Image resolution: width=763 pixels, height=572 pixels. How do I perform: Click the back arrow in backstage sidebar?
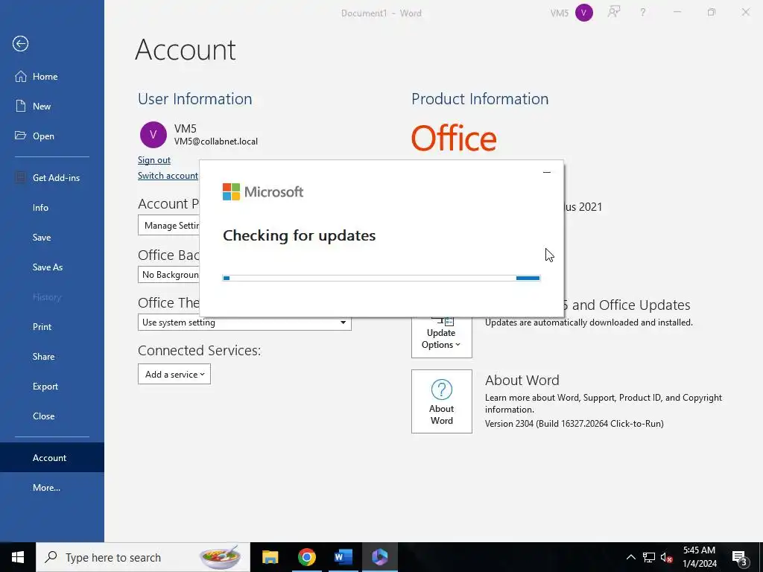click(x=20, y=44)
